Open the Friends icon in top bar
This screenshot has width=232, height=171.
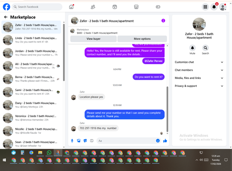click(93, 7)
